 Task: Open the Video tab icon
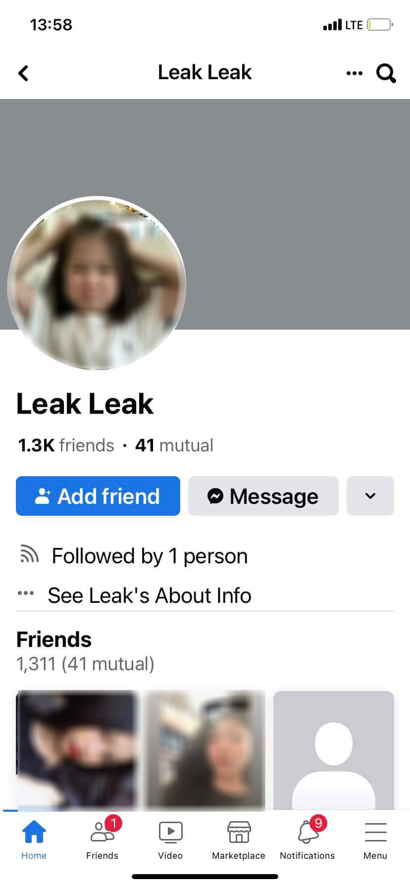tap(170, 832)
